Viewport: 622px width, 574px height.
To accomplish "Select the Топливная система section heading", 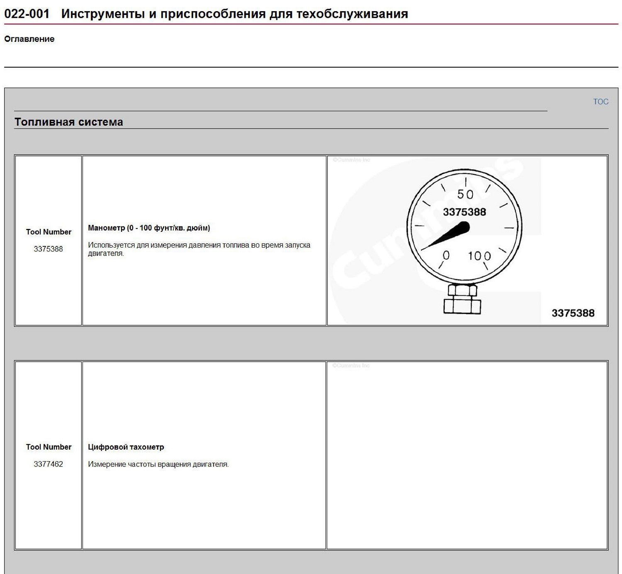I will [69, 122].
